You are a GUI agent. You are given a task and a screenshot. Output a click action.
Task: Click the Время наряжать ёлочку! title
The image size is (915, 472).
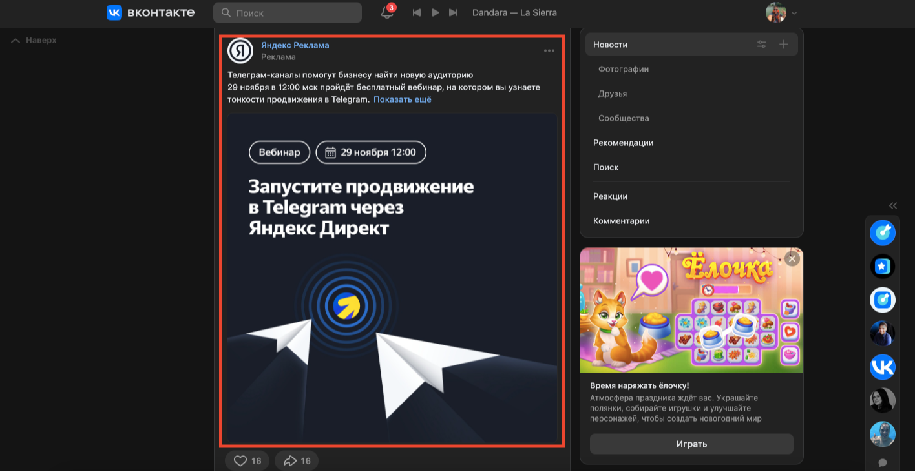(640, 385)
